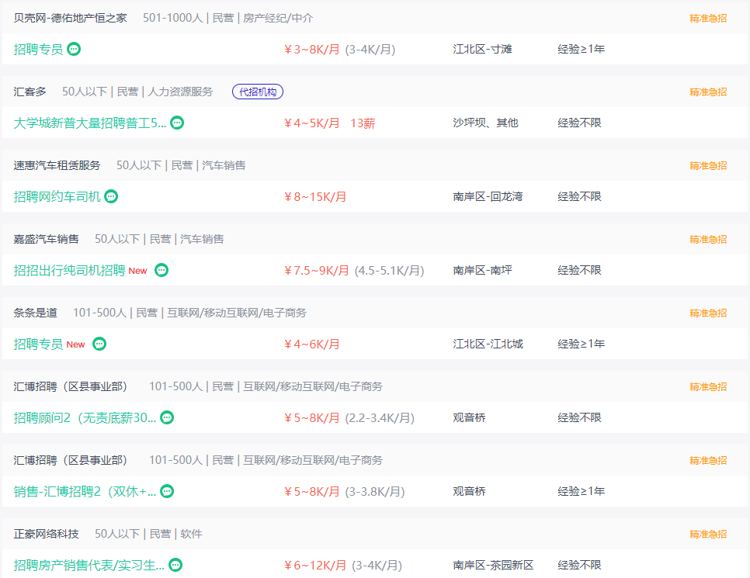
Task: Open 销售-汇博招聘2（双休+... job posting
Action: [x=85, y=491]
